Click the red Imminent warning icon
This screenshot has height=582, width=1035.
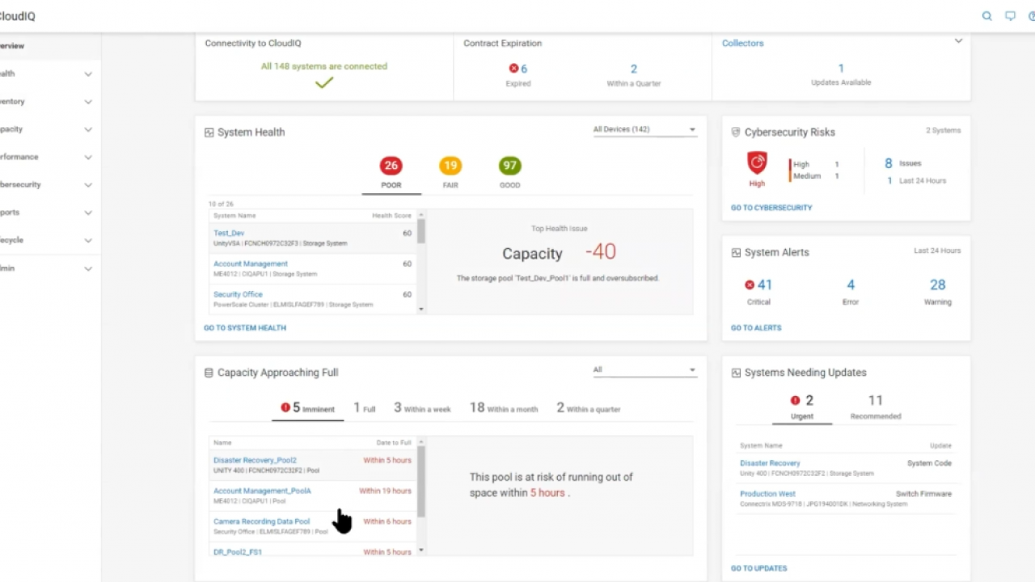click(285, 407)
